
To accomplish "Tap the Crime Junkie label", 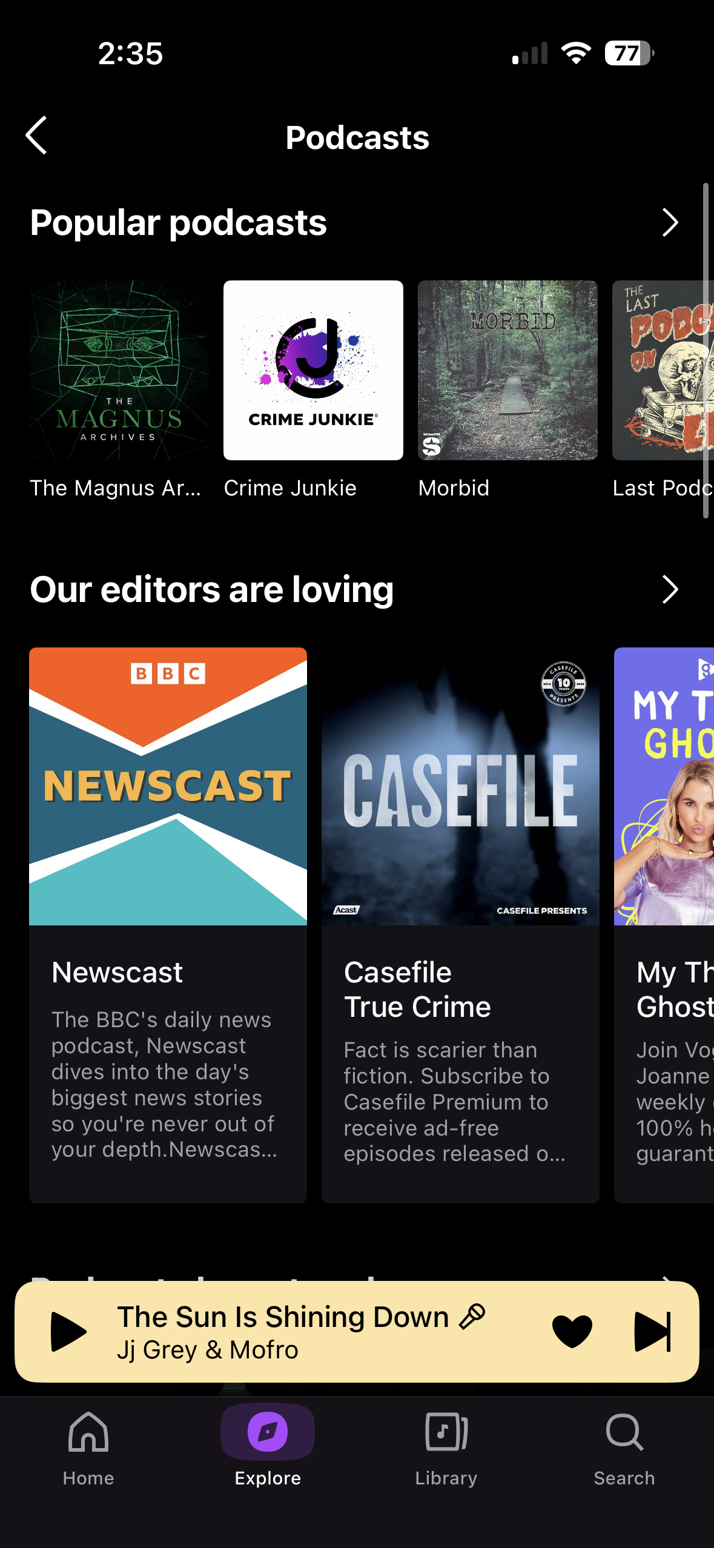I will click(290, 488).
